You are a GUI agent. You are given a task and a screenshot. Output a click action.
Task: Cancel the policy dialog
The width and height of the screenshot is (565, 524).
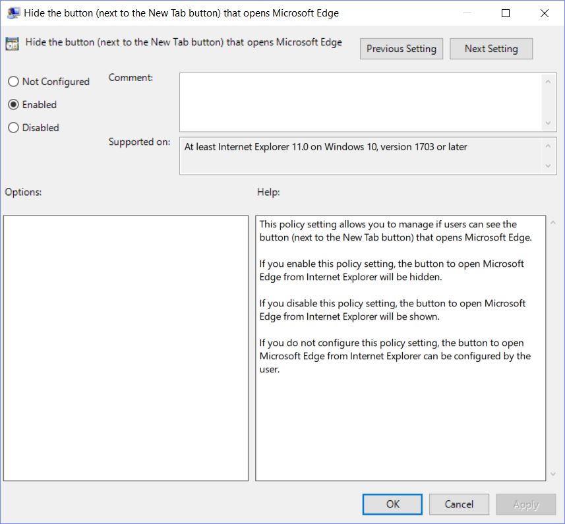[x=459, y=504]
